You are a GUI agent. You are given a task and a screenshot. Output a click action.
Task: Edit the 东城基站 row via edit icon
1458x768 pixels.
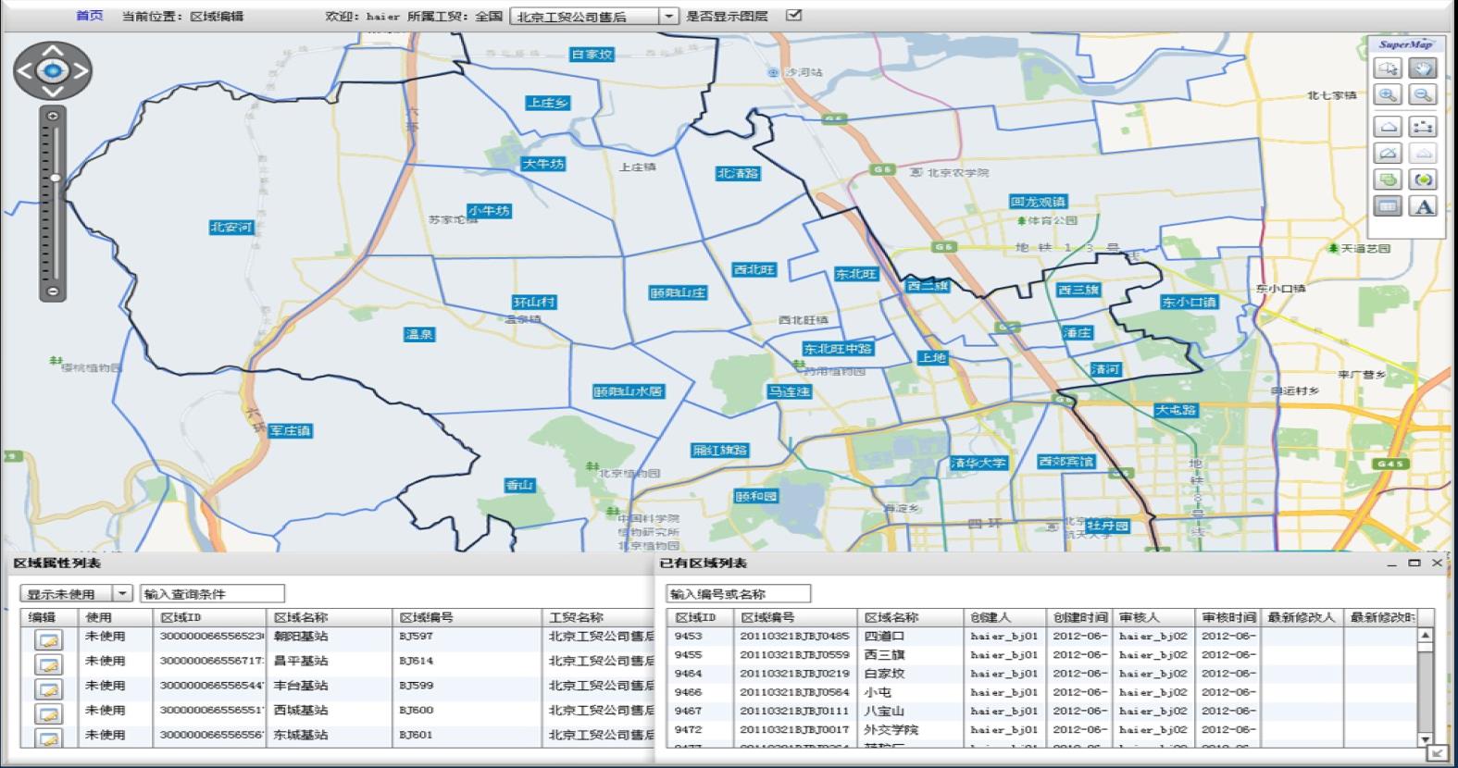[x=48, y=738]
